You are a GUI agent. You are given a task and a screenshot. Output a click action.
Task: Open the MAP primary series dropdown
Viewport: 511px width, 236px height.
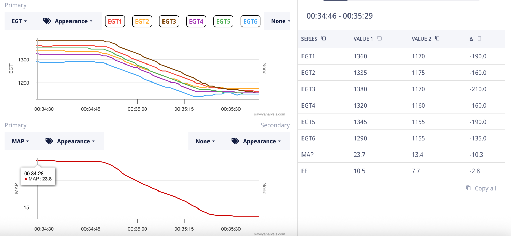(20, 141)
